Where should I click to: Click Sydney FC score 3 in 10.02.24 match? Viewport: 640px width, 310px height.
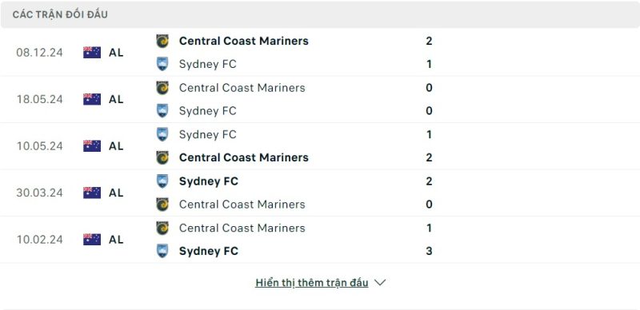point(429,251)
